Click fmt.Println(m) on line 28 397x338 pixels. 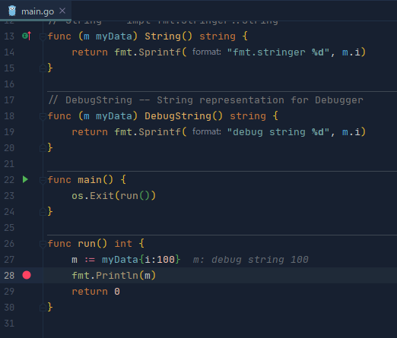point(113,276)
